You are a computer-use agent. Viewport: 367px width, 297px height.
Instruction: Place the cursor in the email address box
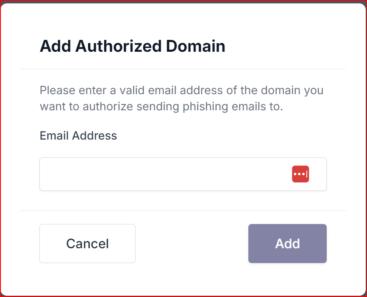click(x=183, y=174)
